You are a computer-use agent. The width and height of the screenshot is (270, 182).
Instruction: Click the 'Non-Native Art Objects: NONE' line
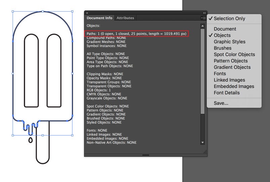coord(111,142)
